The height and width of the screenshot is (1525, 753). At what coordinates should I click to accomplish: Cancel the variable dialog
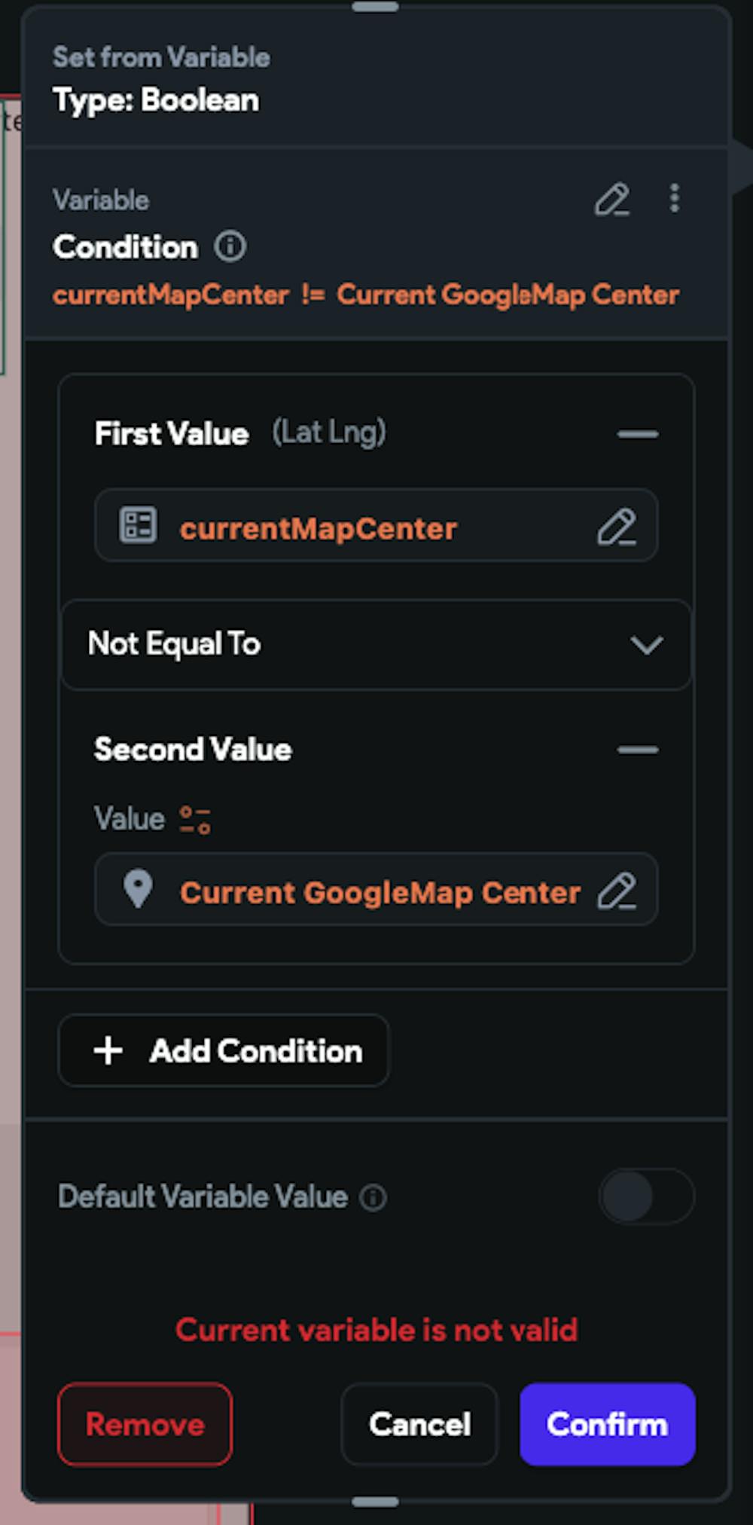click(419, 1424)
